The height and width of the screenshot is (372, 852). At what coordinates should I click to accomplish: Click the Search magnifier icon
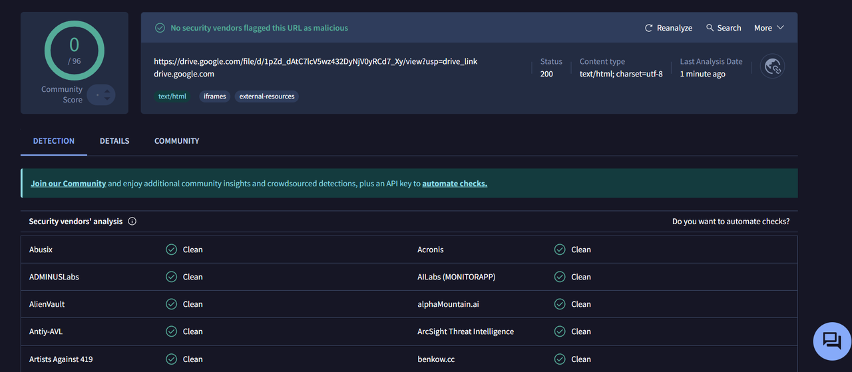[710, 28]
